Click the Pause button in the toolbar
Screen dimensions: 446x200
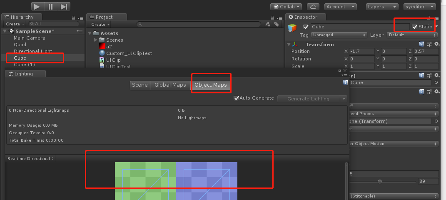51,7
